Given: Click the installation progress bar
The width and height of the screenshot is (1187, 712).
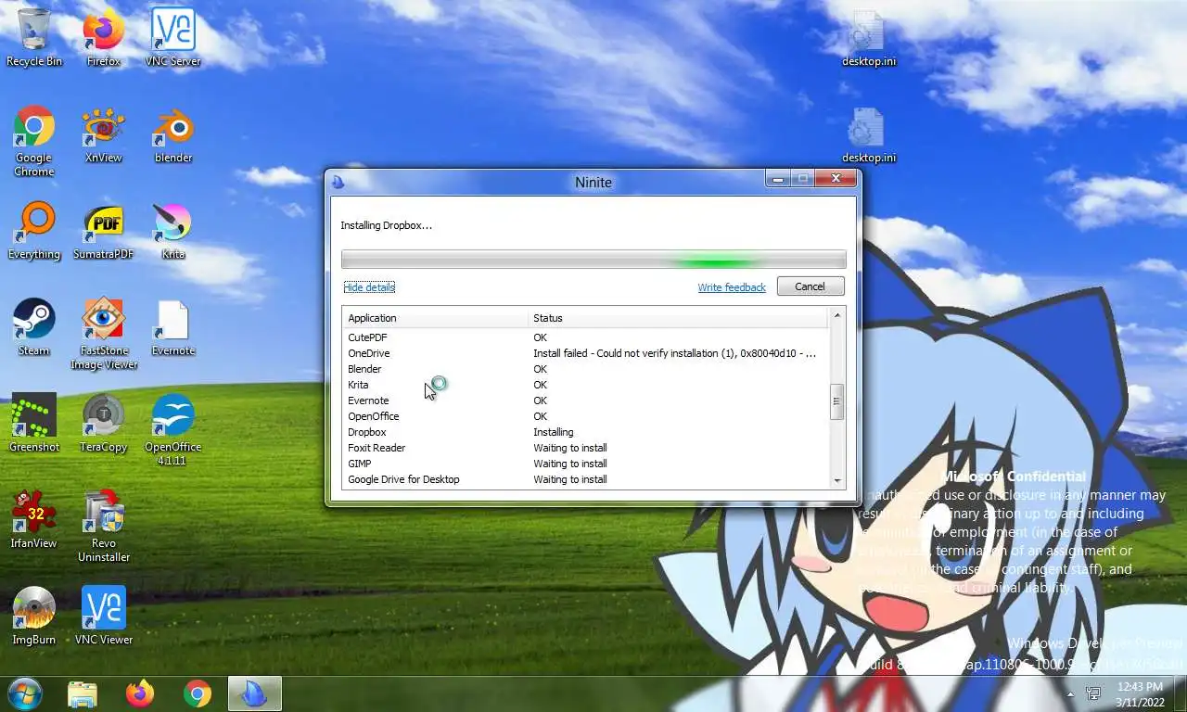Looking at the screenshot, I should (x=593, y=260).
